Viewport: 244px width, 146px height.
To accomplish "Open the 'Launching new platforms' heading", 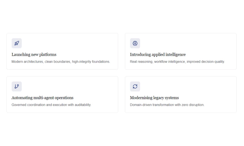I will tap(34, 54).
